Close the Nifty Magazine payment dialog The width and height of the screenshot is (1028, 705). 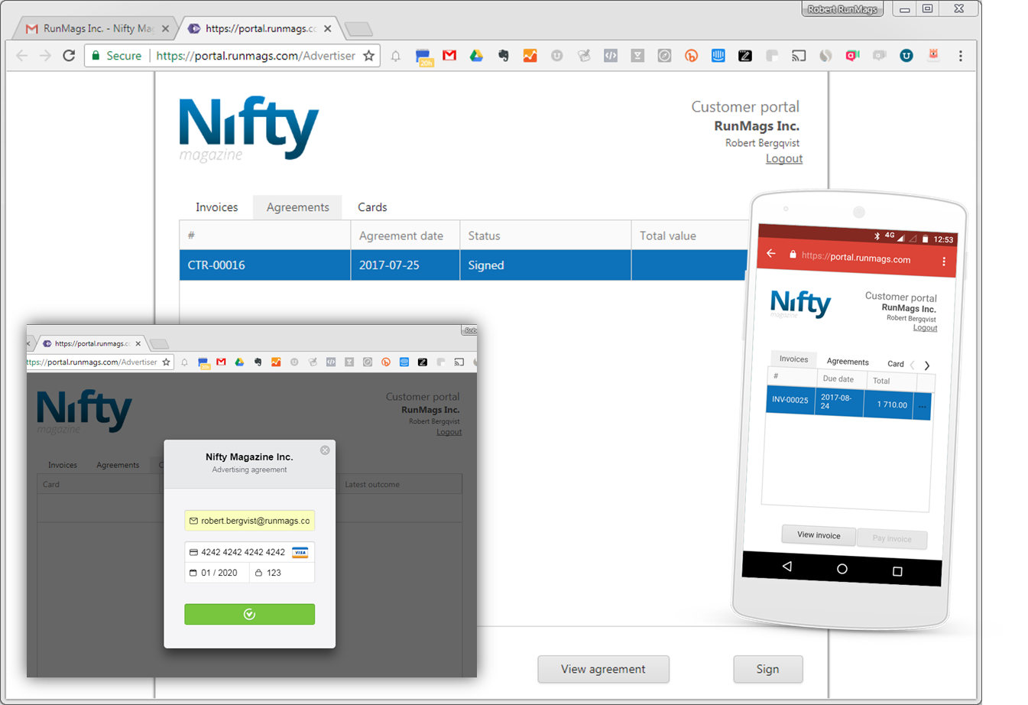pos(325,450)
